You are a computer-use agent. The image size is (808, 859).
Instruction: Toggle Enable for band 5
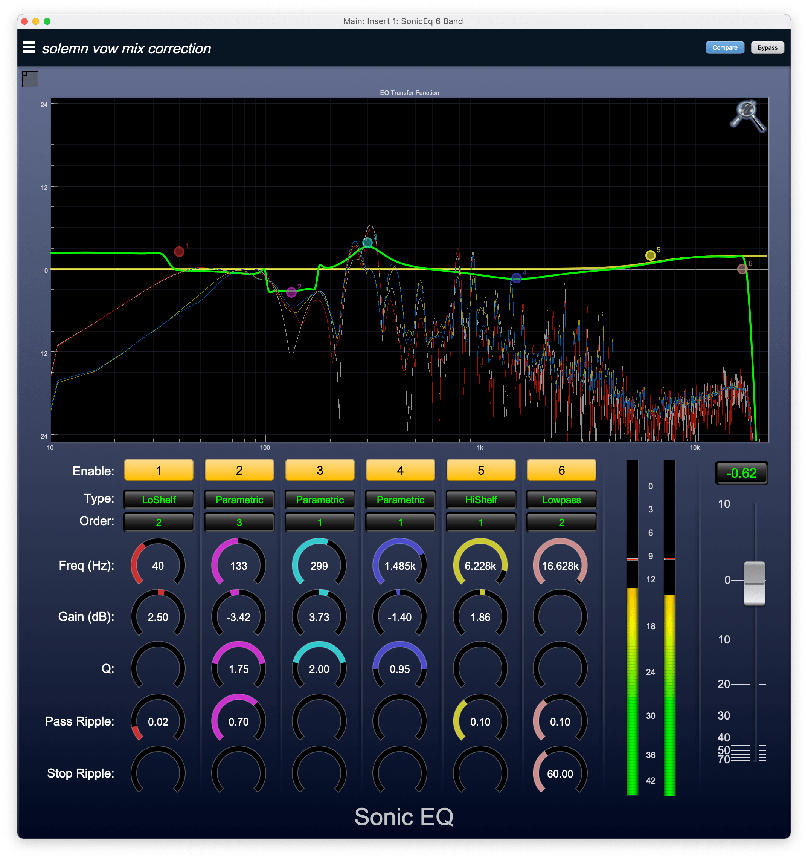(x=481, y=470)
